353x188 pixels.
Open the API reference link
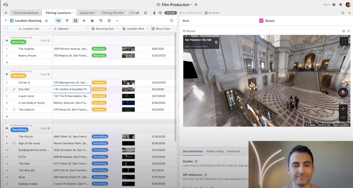pyautogui.click(x=195, y=175)
